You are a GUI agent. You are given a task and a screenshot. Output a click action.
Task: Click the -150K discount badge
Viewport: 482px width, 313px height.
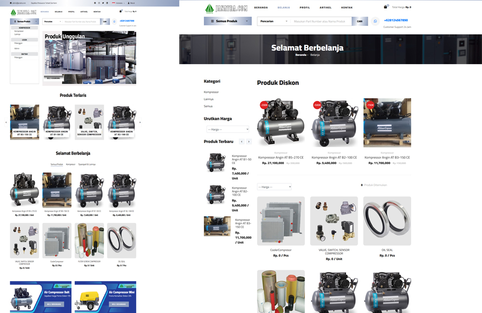tap(370, 105)
